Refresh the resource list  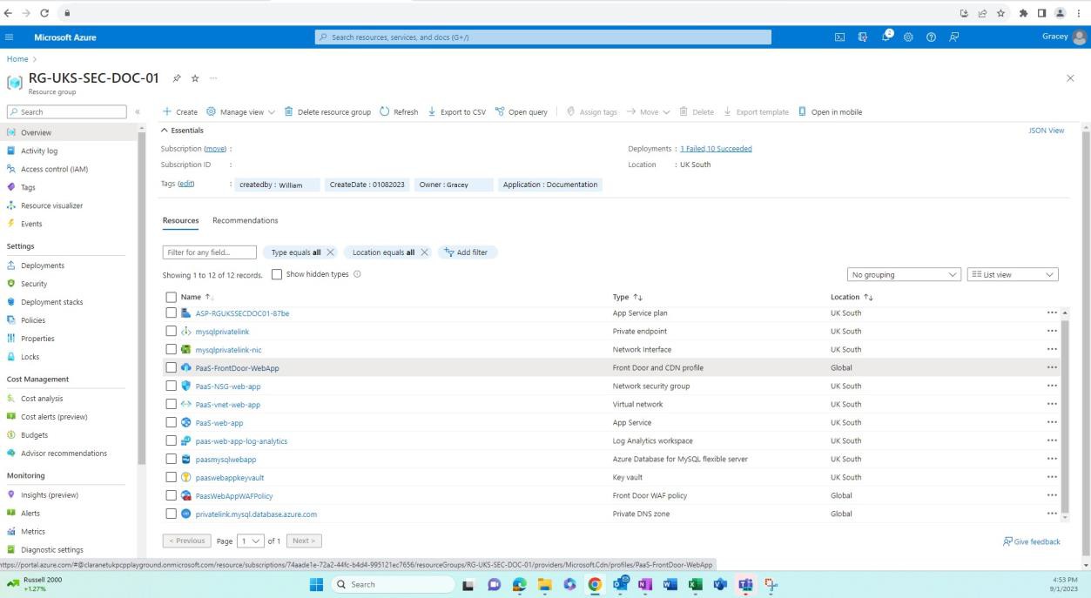398,111
